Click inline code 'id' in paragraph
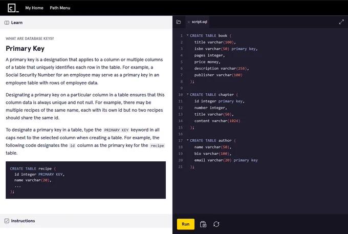Image resolution: width=348 pixels, height=234 pixels. (x=72, y=145)
